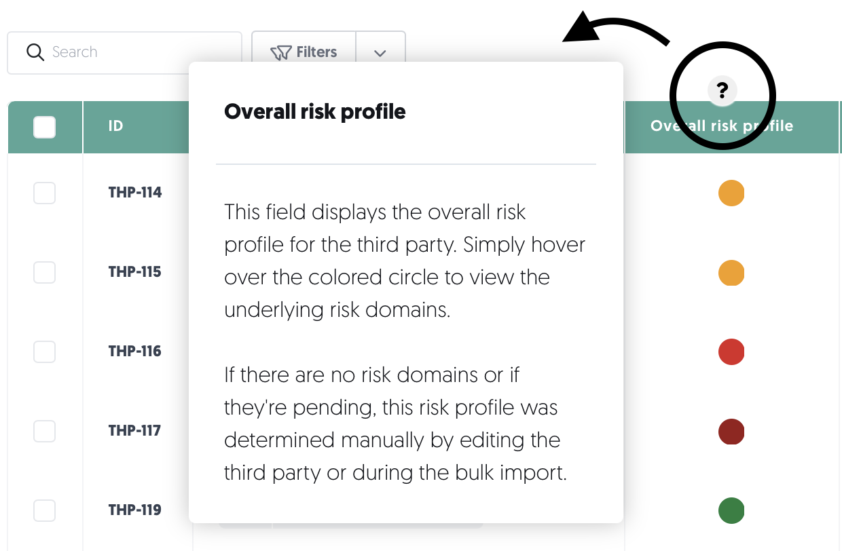Image resolution: width=842 pixels, height=551 pixels.
Task: Click the orange risk circle for THP-114
Action: [731, 193]
